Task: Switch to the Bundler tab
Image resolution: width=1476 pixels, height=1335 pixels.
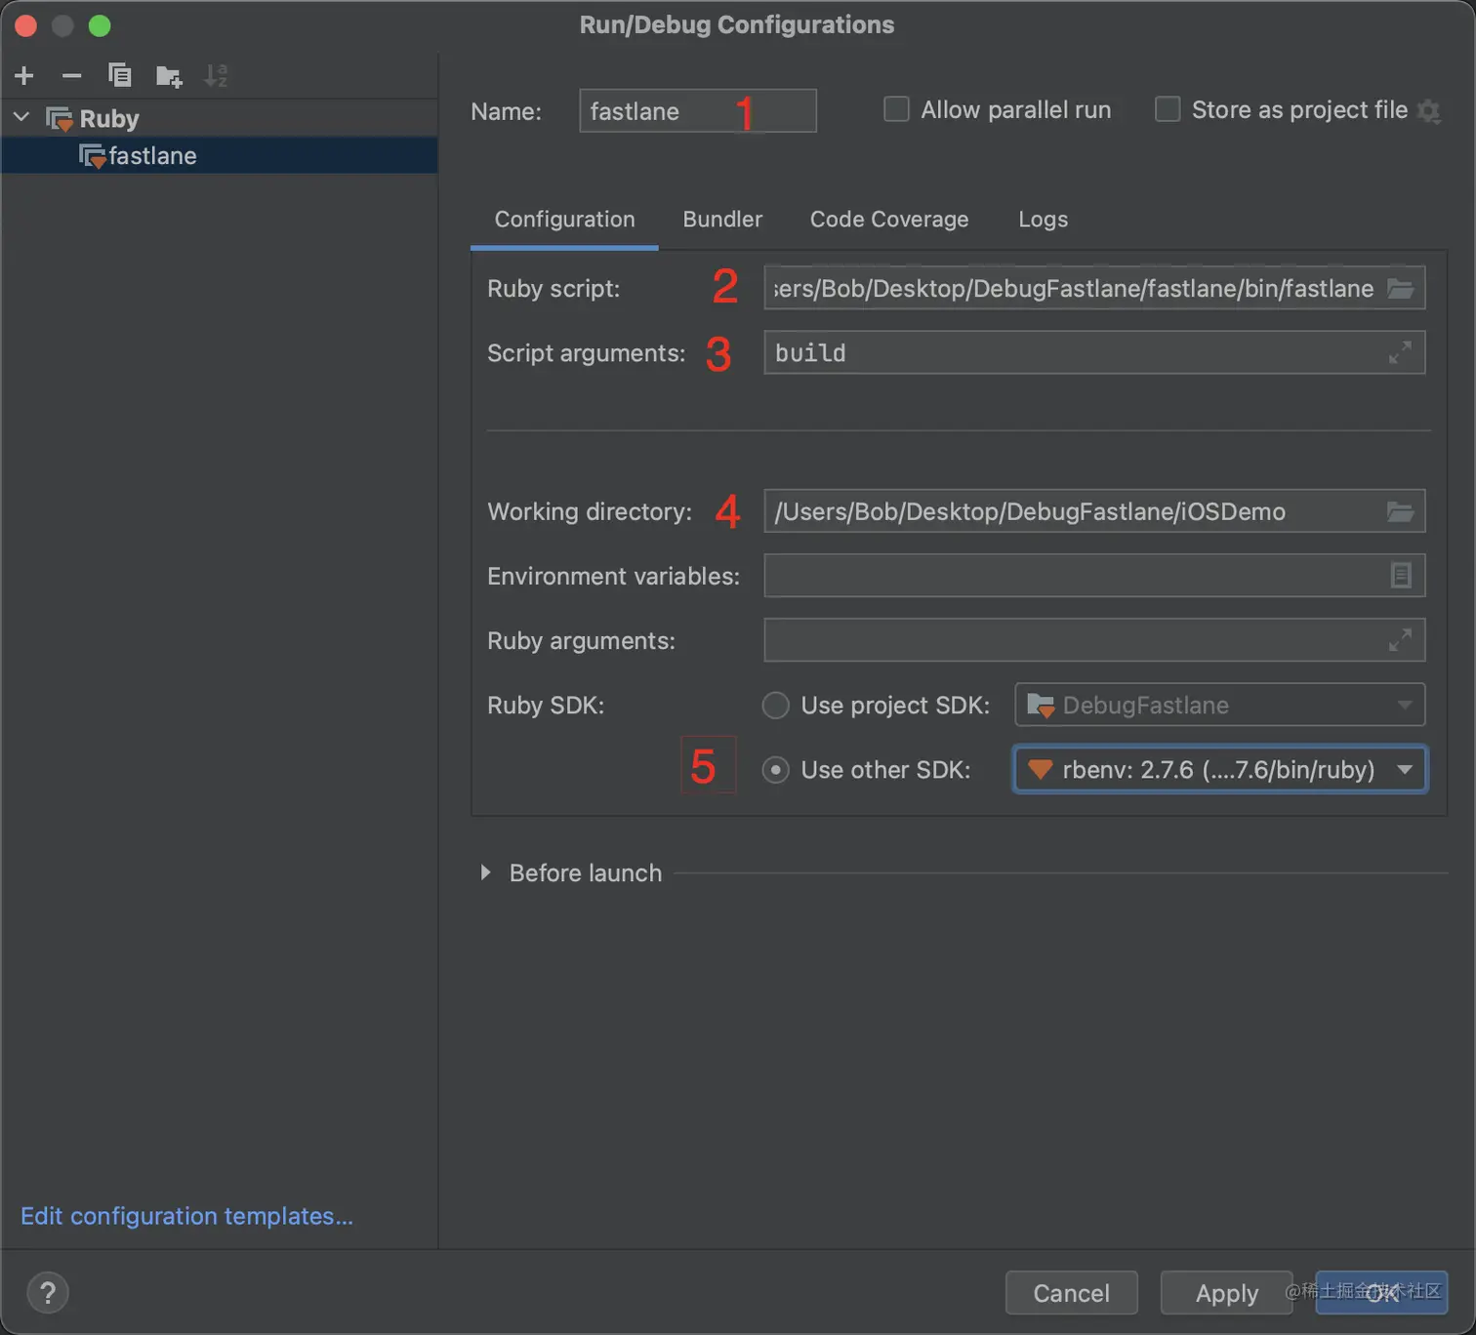Action: (722, 220)
